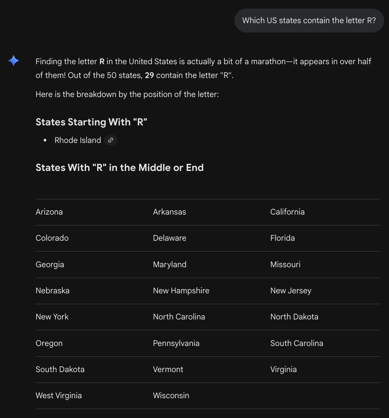Click the West Virginia table cell
Screen dimensions: 389x418
click(59, 396)
